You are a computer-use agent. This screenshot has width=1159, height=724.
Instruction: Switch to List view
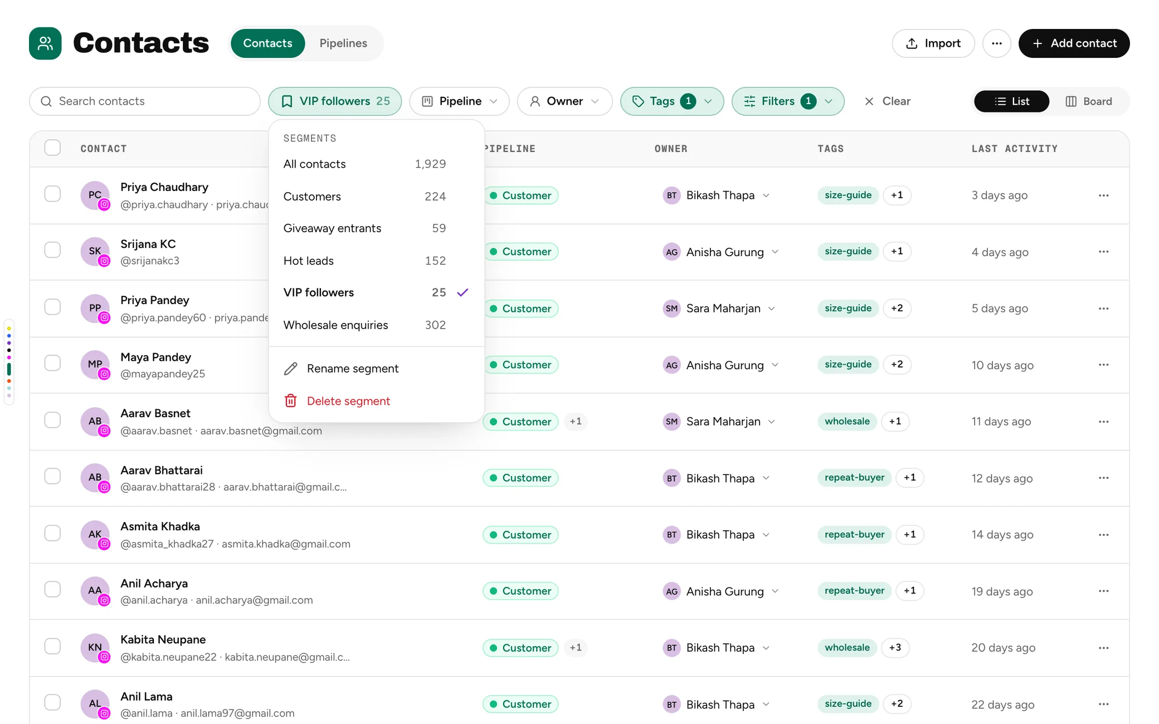pyautogui.click(x=1011, y=101)
